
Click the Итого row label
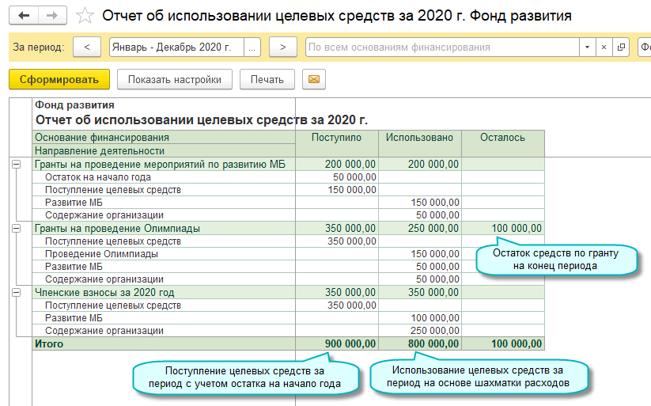(49, 343)
